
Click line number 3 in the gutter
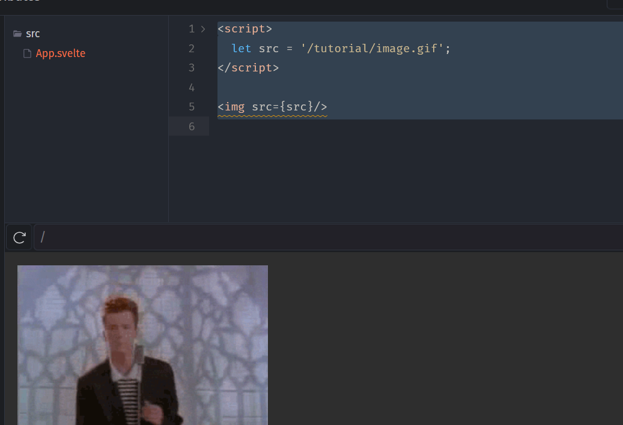[191, 68]
